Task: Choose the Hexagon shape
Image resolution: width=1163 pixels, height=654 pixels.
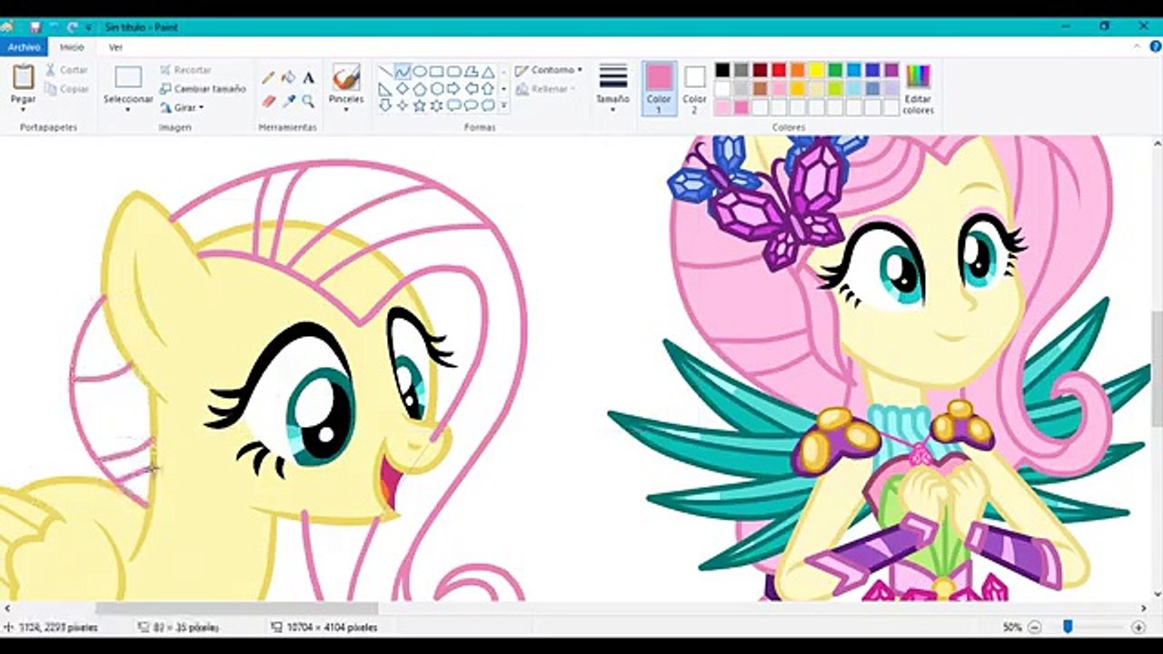Action: [x=436, y=89]
